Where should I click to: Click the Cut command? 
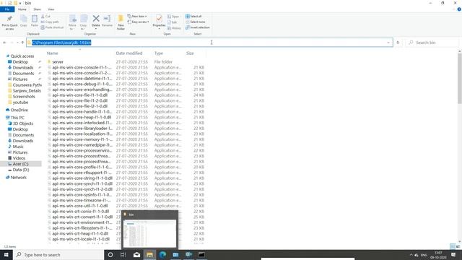[x=45, y=16]
